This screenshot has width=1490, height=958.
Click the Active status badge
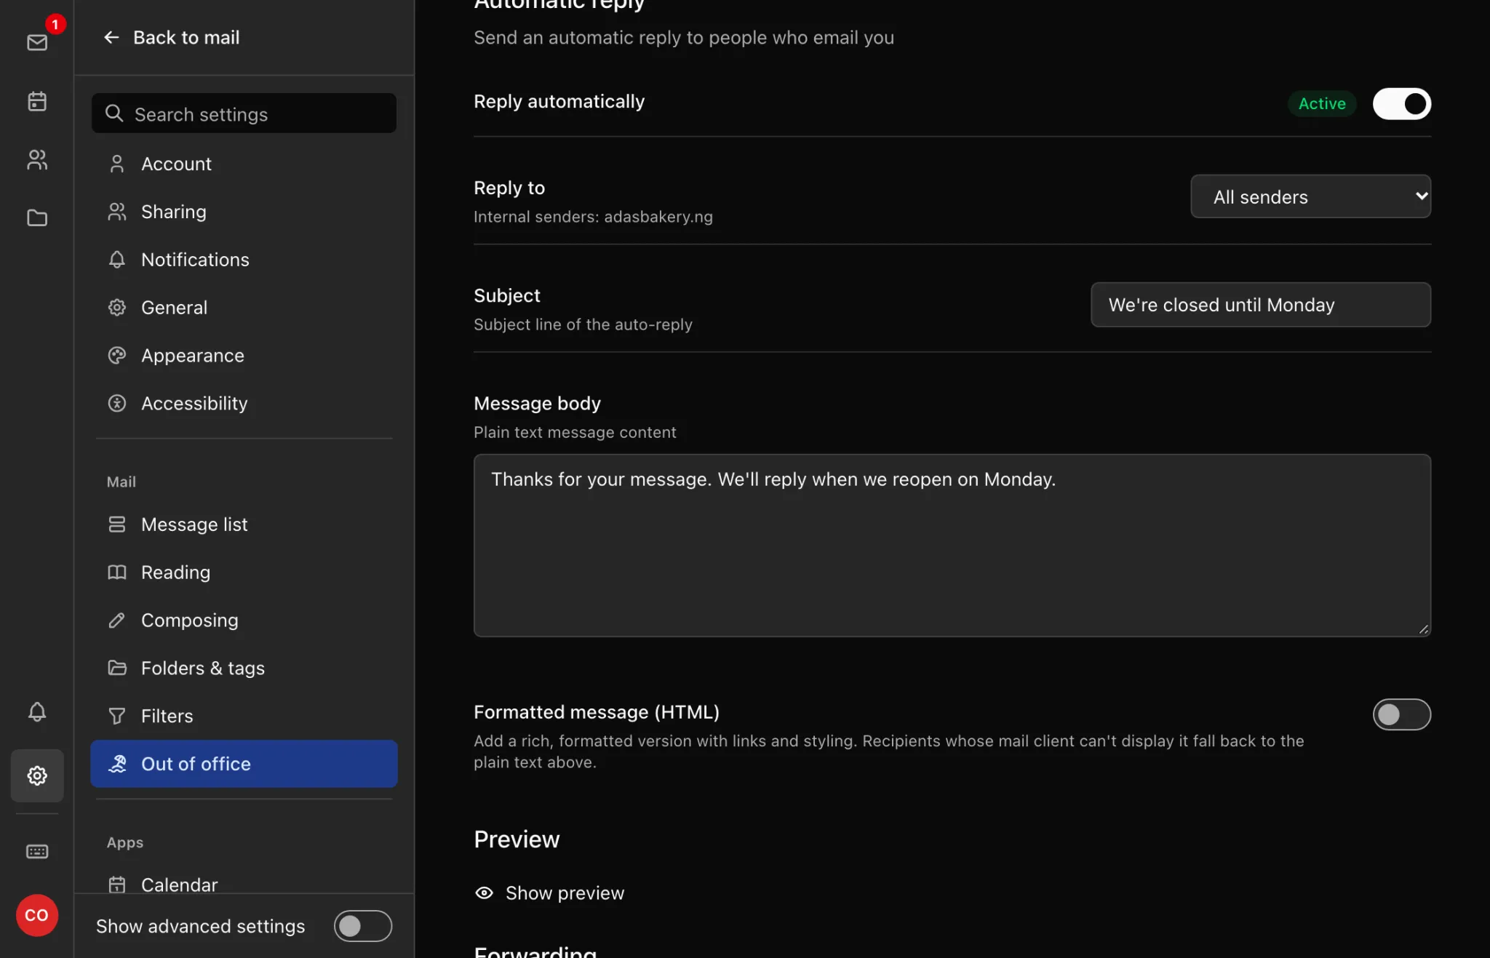tap(1322, 103)
